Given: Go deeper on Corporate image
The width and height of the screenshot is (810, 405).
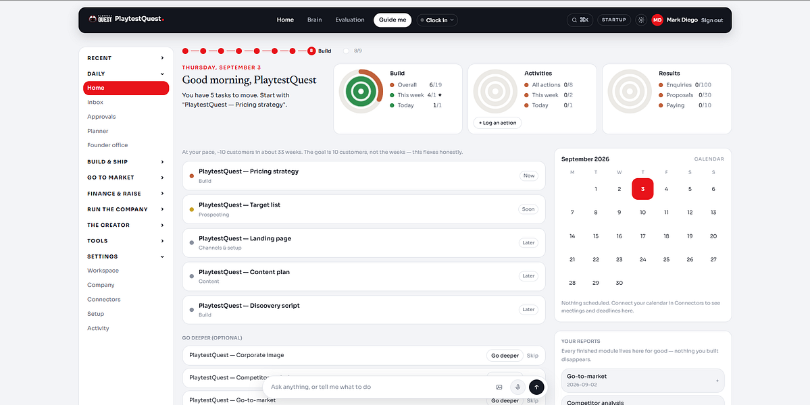Looking at the screenshot, I should click(505, 356).
